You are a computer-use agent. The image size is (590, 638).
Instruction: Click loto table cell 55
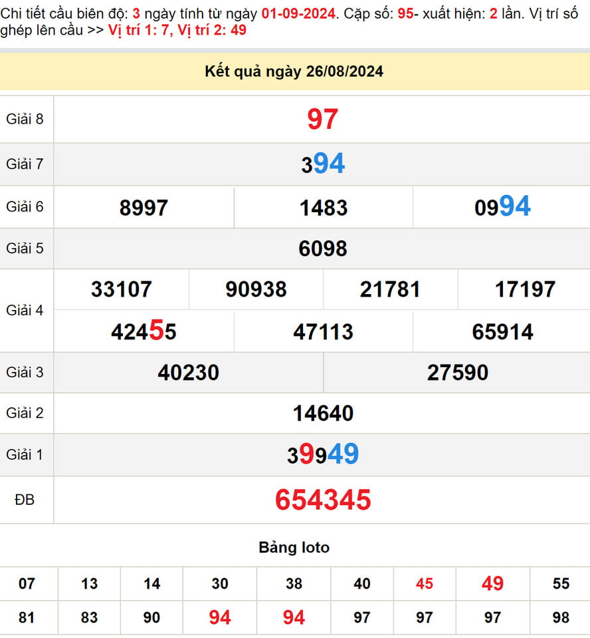[561, 584]
